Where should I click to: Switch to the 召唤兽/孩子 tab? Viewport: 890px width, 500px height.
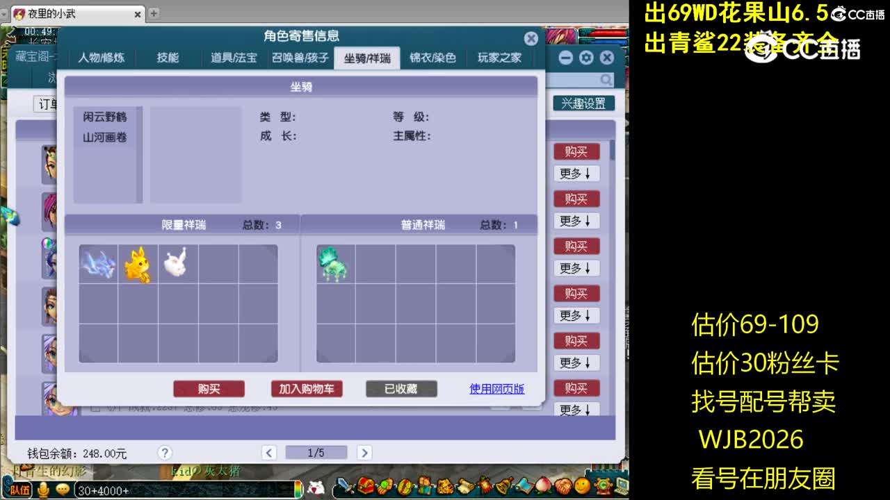click(x=300, y=58)
